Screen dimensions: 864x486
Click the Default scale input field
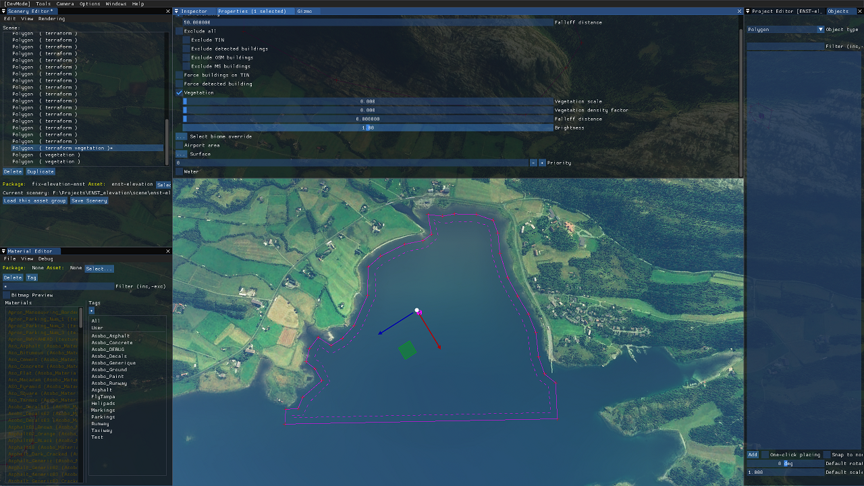[786, 473]
